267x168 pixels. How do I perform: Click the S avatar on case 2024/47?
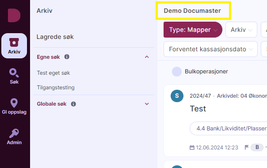[177, 96]
